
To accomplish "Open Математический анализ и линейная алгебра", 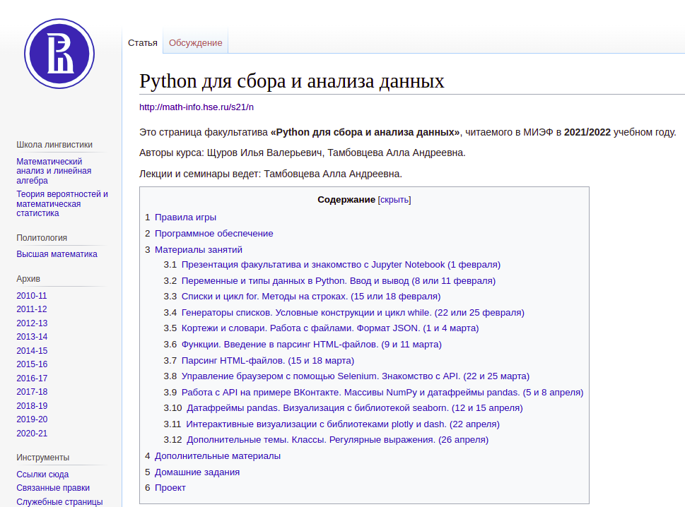I will click(54, 171).
